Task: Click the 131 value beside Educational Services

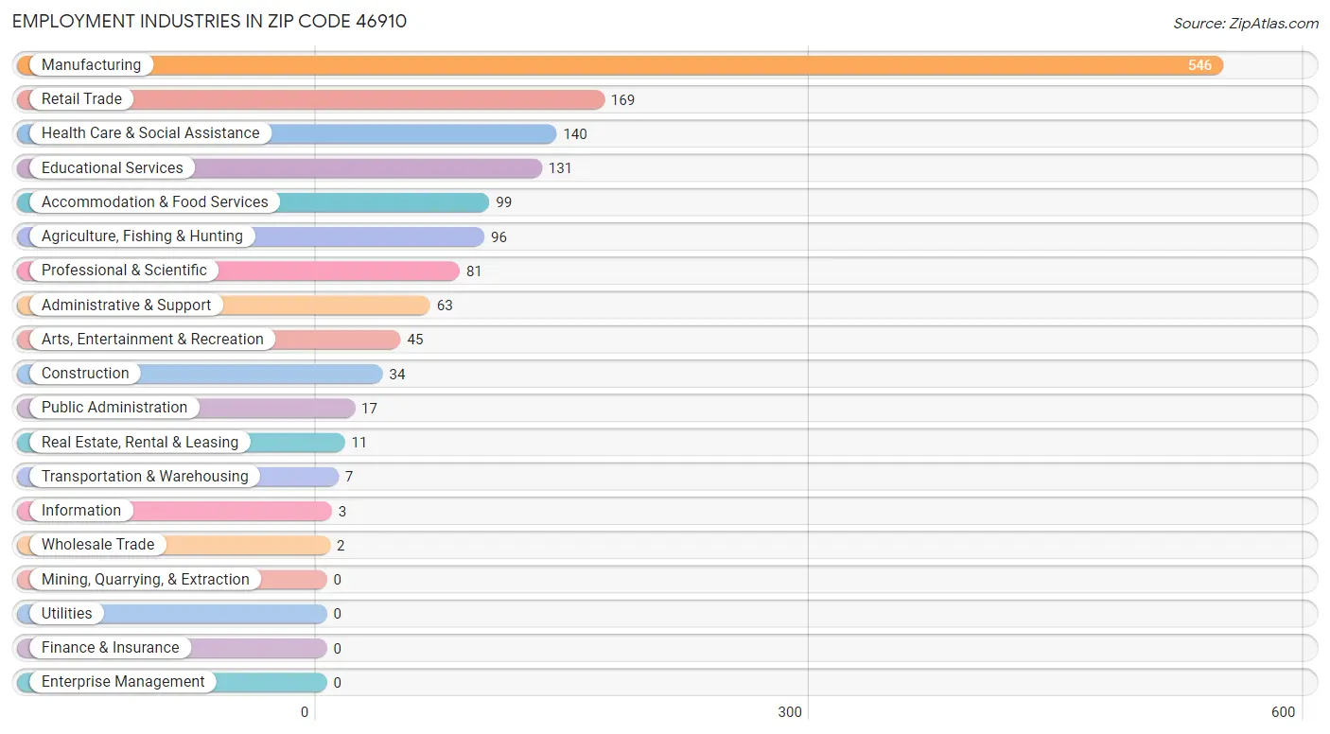Action: click(560, 168)
